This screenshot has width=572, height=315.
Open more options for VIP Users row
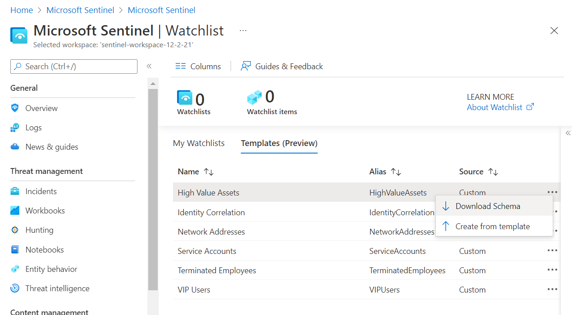pyautogui.click(x=552, y=289)
